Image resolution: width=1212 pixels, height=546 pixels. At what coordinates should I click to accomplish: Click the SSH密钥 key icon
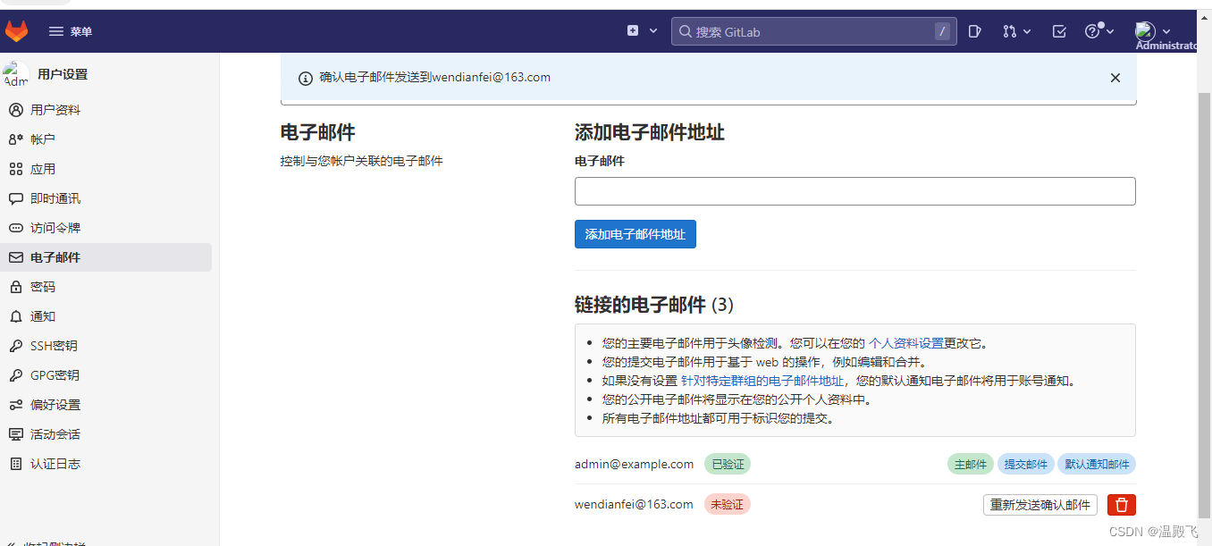coord(15,346)
